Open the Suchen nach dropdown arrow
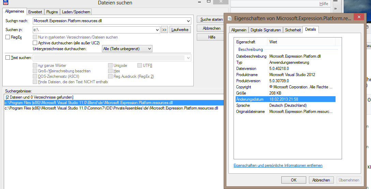This screenshot has width=371, height=189. pyautogui.click(x=188, y=21)
